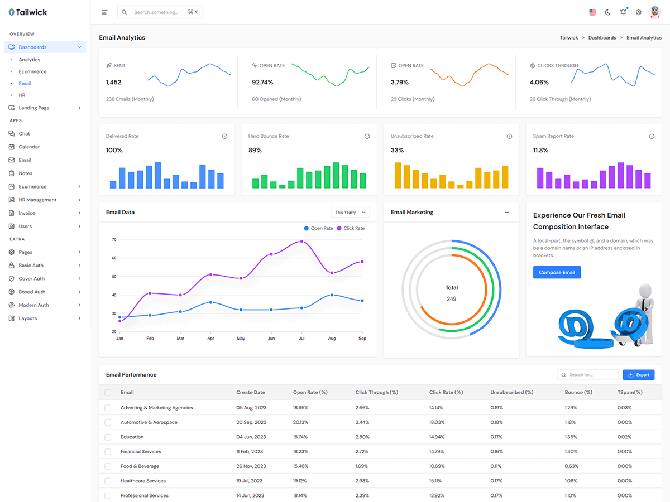The image size is (670, 502).
Task: Click the US flag language icon
Action: click(592, 12)
